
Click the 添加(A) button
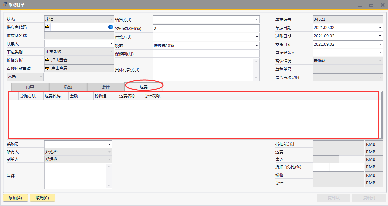tap(15, 198)
